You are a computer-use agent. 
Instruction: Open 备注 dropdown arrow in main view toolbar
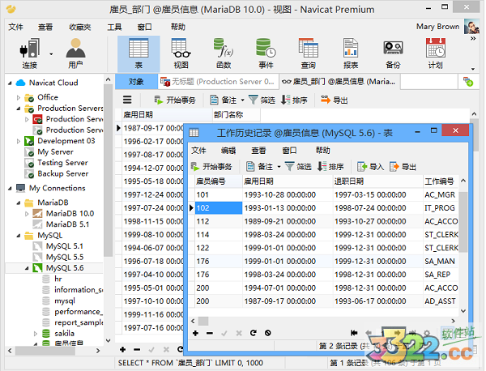click(x=243, y=100)
